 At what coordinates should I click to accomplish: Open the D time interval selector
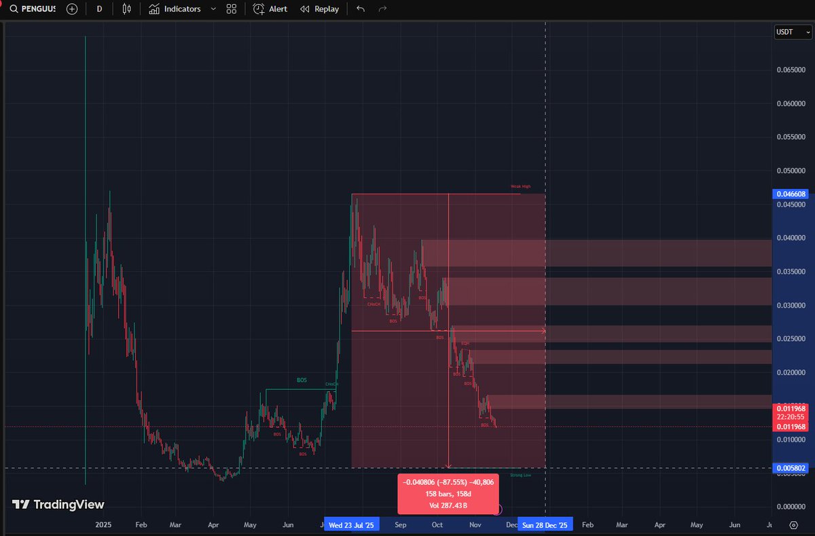point(100,9)
